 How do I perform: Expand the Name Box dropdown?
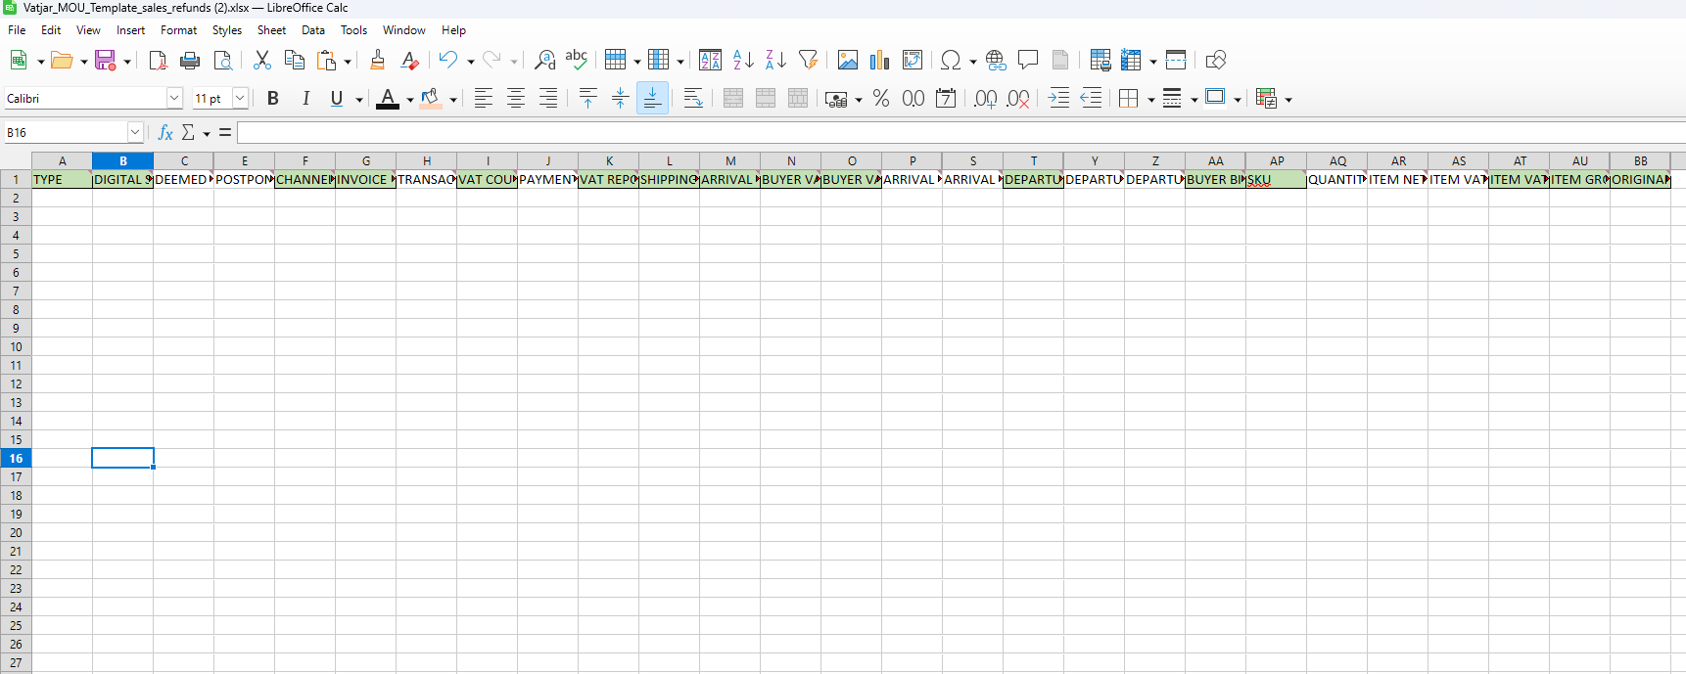point(135,132)
